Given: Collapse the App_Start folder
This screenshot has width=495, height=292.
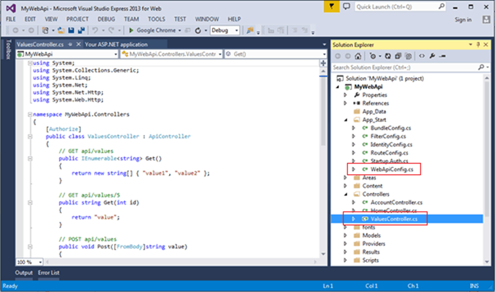Looking at the screenshot, I should pyautogui.click(x=346, y=119).
